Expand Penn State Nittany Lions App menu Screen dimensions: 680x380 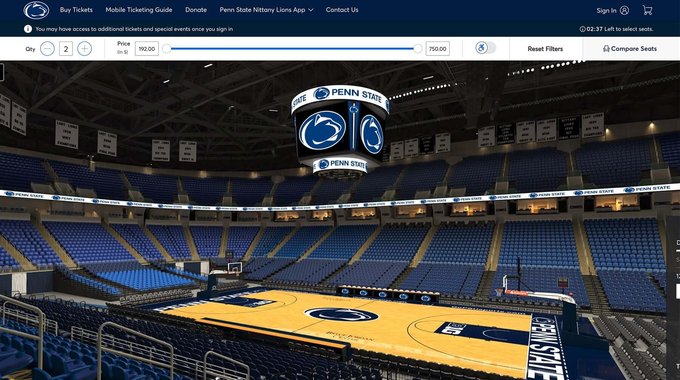266,10
